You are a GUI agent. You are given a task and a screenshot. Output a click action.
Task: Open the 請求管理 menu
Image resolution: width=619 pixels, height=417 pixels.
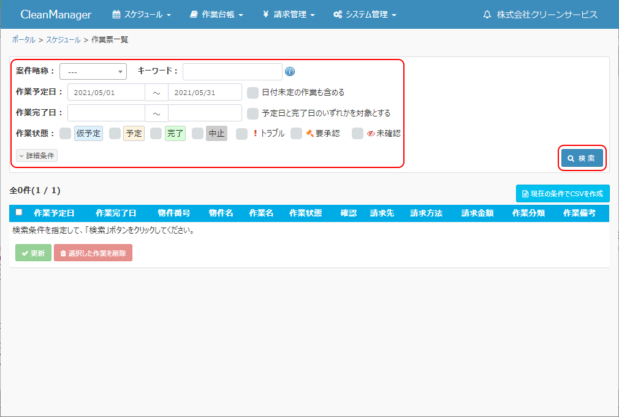pyautogui.click(x=289, y=15)
